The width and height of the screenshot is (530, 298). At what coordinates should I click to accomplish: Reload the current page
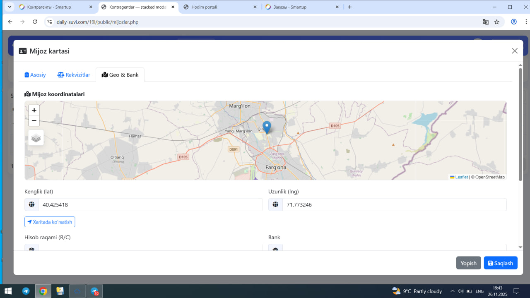click(x=35, y=22)
